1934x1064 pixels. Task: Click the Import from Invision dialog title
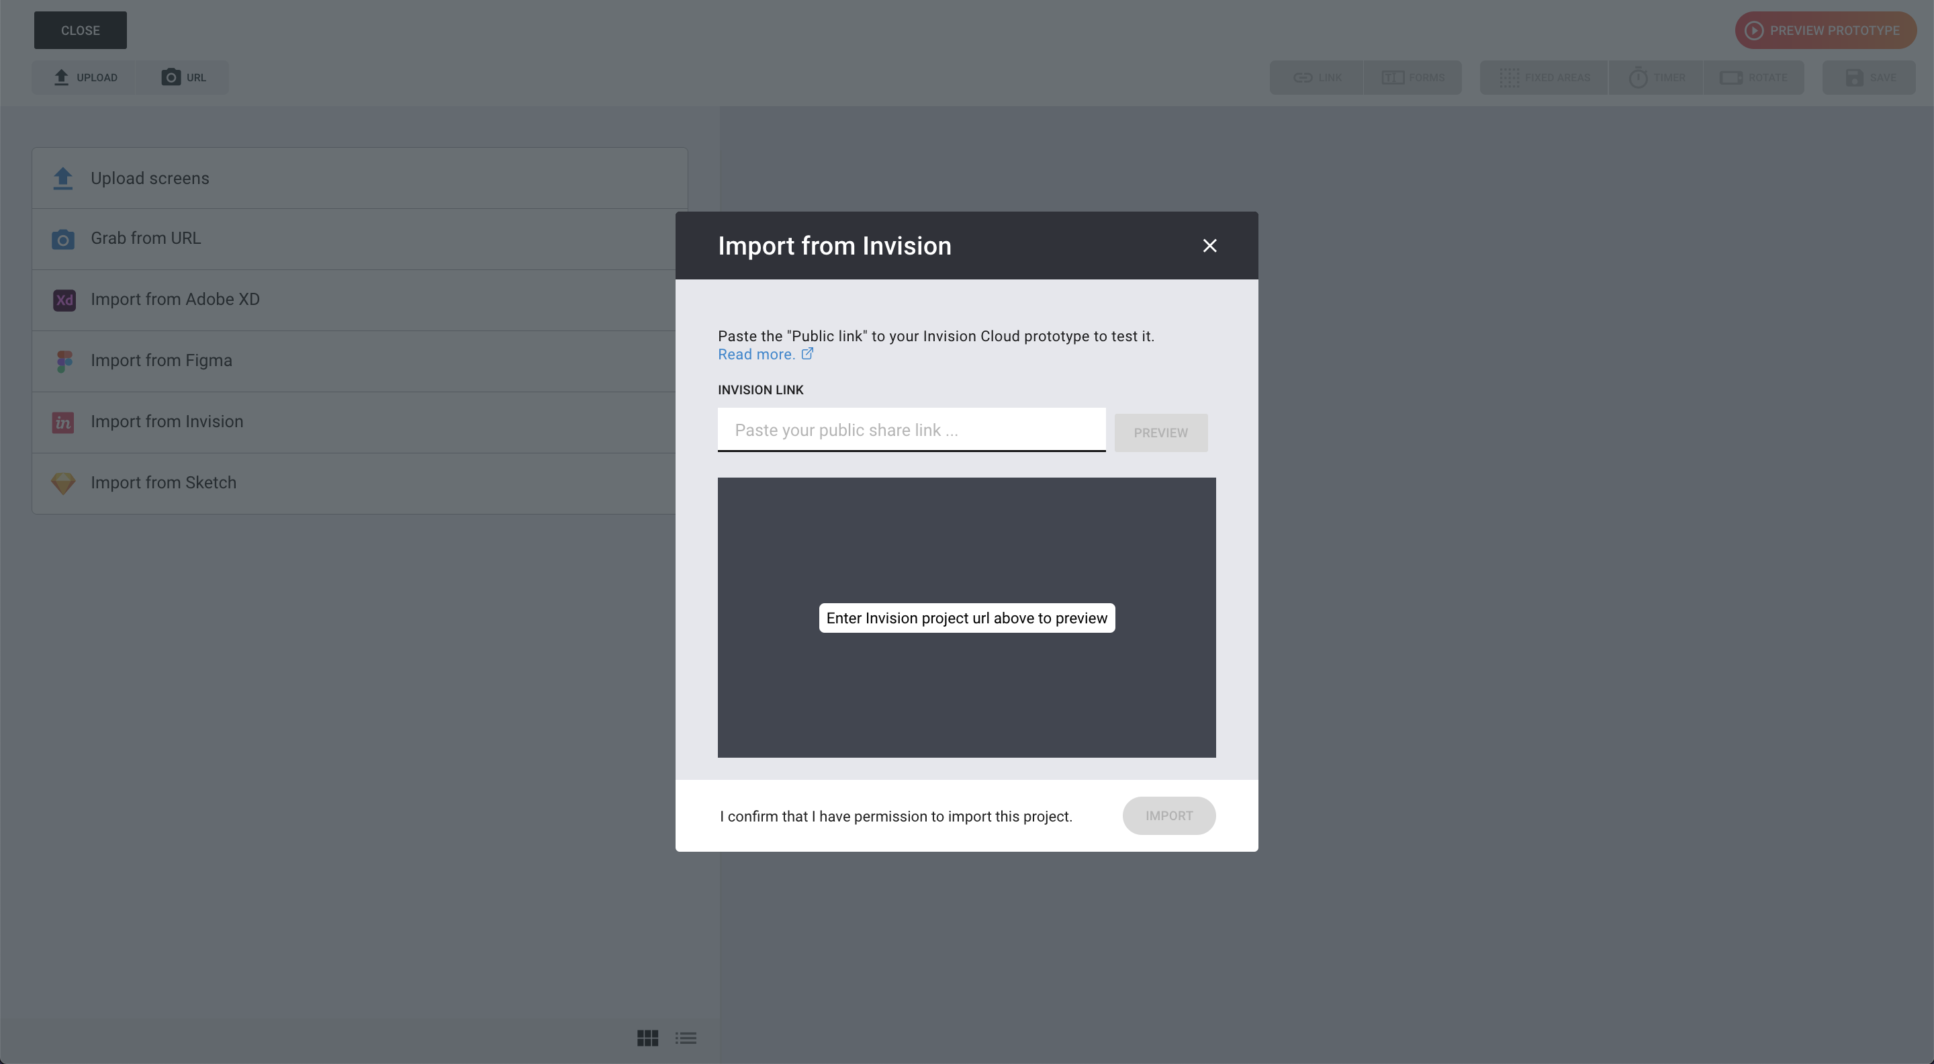pyautogui.click(x=835, y=246)
